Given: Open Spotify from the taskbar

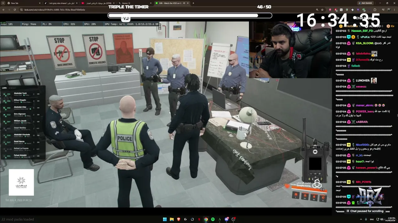Looking at the screenshot, I should point(213,219).
